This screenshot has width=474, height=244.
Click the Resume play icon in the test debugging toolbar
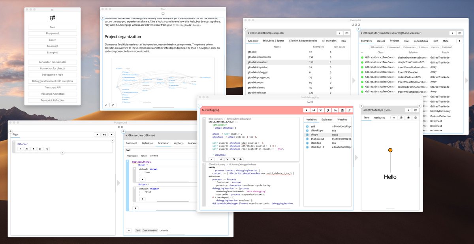[x=306, y=110]
